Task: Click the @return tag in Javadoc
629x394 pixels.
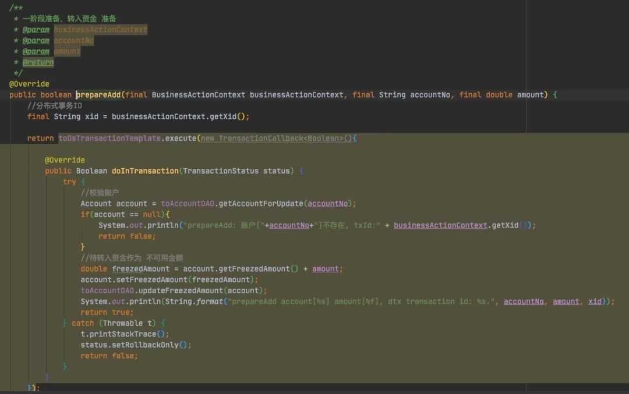Action: click(x=38, y=62)
